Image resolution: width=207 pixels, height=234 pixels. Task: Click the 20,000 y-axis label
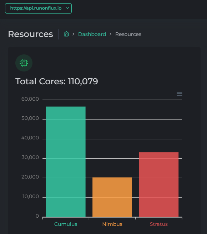pyautogui.click(x=30, y=177)
